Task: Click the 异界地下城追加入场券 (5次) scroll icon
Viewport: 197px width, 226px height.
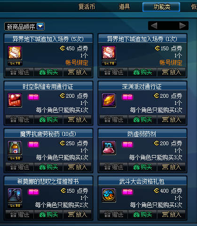Action: coord(15,53)
